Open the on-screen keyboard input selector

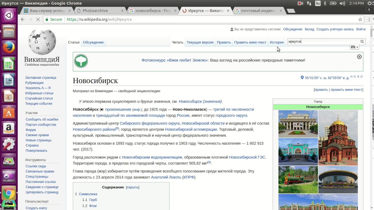coord(354,47)
